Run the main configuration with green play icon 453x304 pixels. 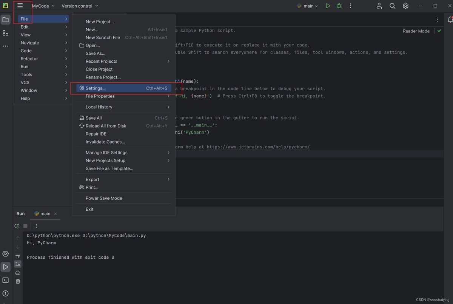[328, 6]
